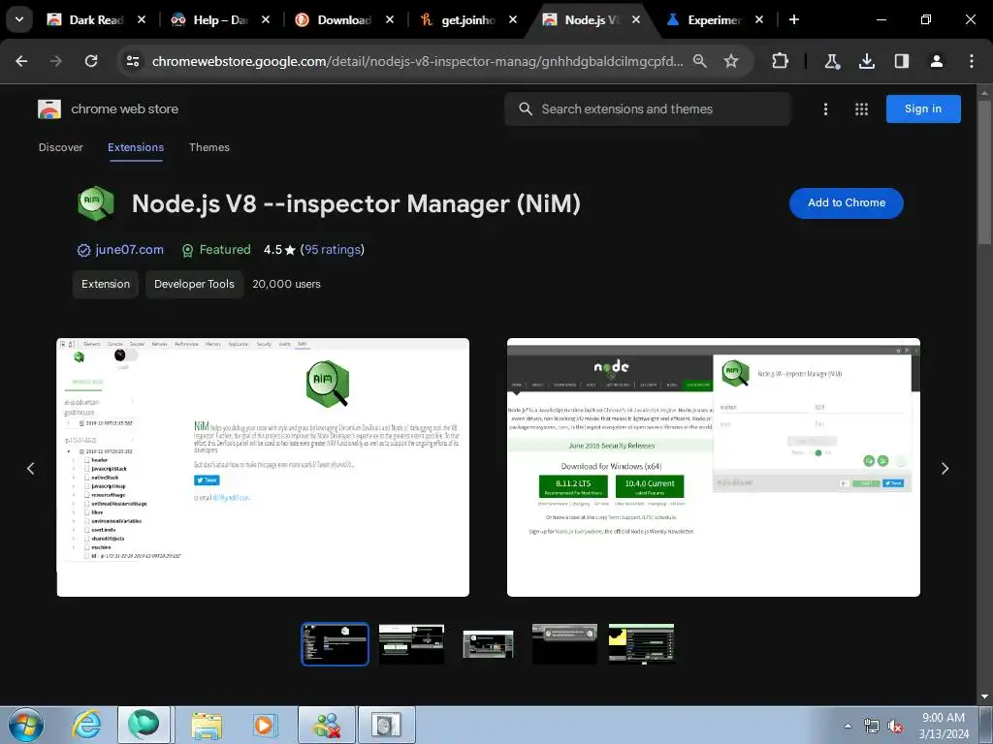Show previous screenshot with left arrow
This screenshot has width=993, height=744.
[x=30, y=468]
